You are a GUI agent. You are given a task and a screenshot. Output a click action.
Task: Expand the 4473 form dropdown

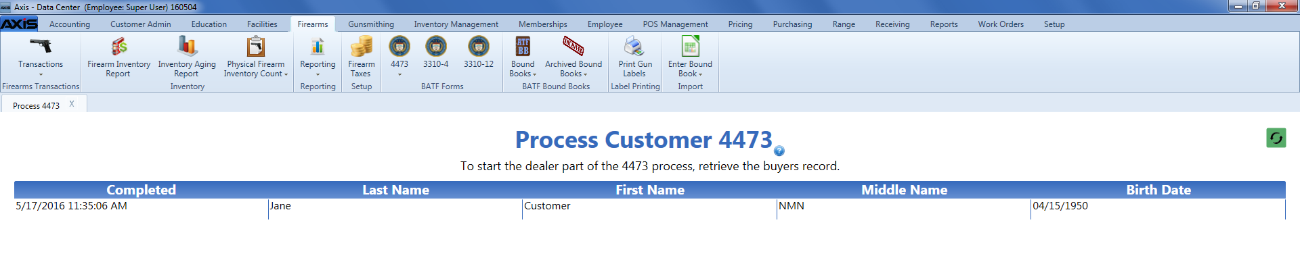(x=399, y=57)
